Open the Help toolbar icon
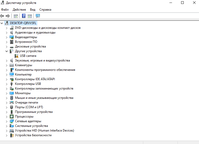 click(x=24, y=16)
